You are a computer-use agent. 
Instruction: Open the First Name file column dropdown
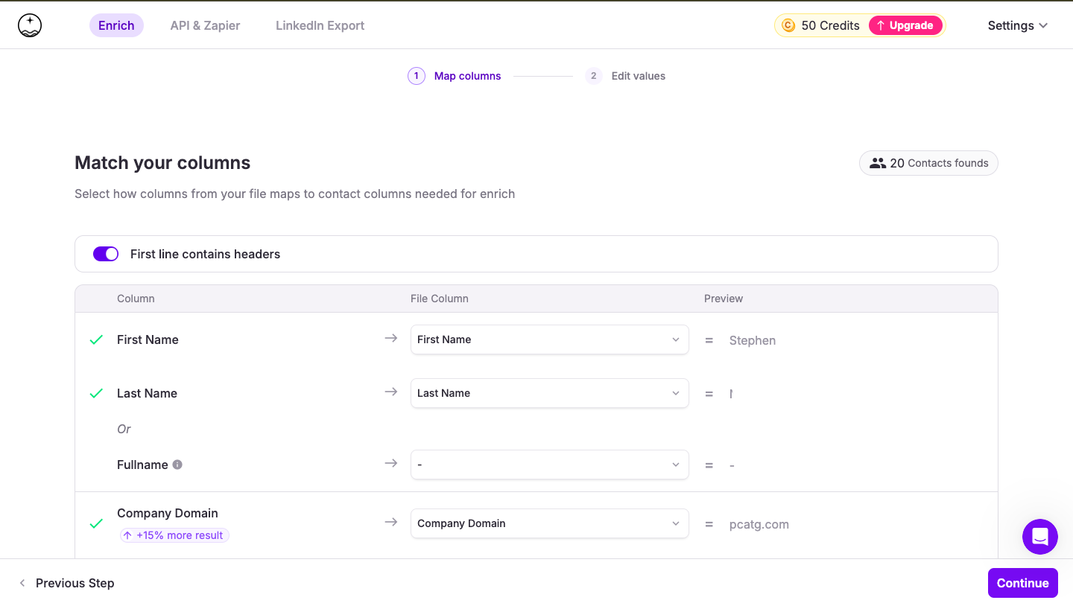tap(549, 339)
